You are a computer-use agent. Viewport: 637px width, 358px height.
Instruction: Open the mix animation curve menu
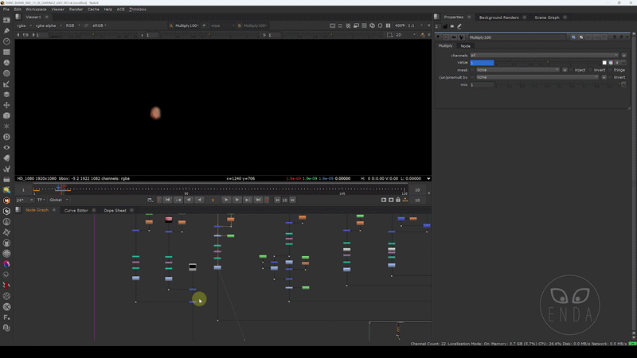click(x=623, y=84)
